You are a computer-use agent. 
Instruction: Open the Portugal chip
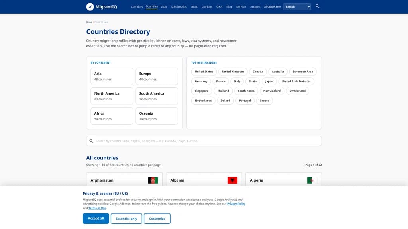click(x=245, y=101)
